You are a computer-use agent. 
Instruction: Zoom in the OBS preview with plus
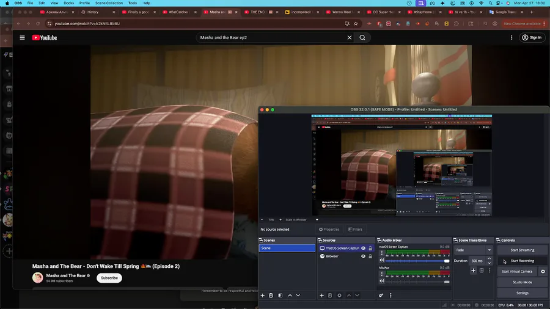[x=280, y=220]
